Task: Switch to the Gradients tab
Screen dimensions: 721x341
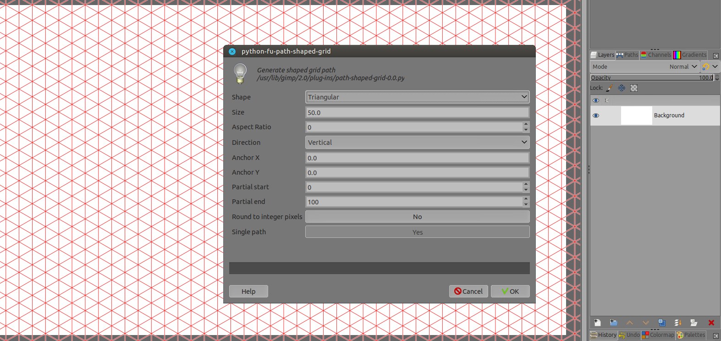Action: tap(690, 55)
